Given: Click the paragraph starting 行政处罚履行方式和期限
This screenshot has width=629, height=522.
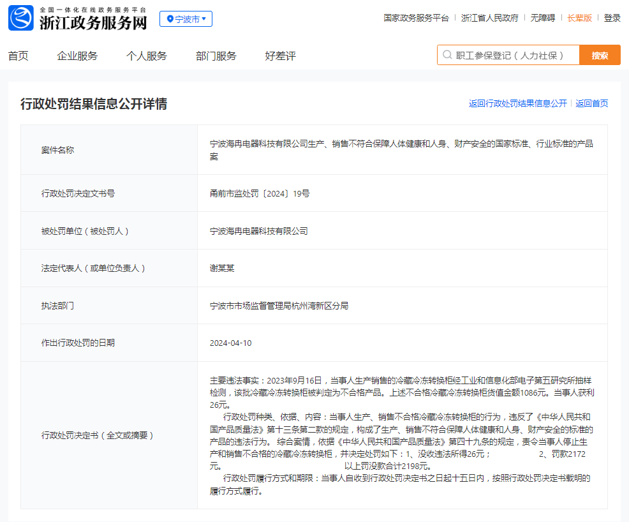Looking at the screenshot, I should point(400,484).
